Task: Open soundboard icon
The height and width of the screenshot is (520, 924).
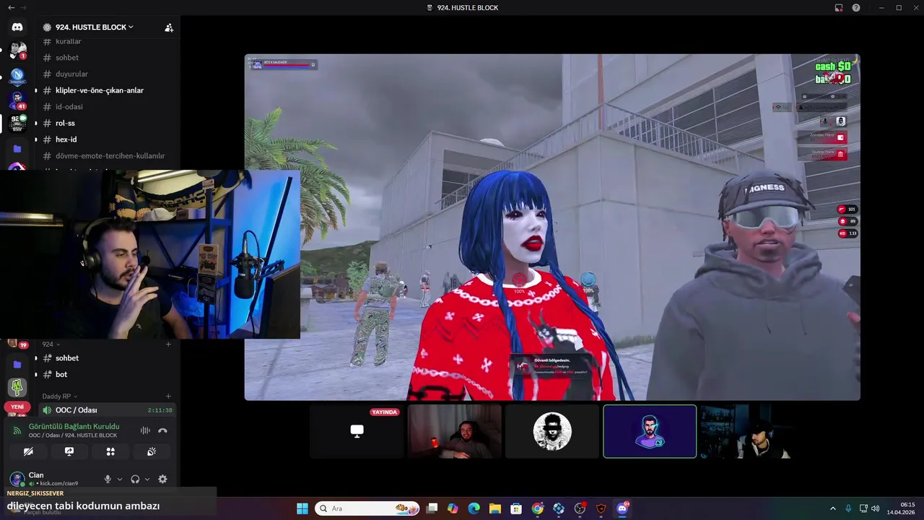Action: [152, 451]
